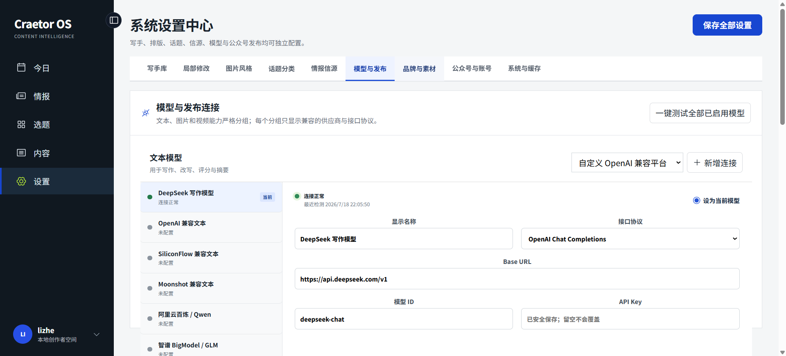Open 内容 in the sidebar
Viewport: 786px width, 356px height.
click(x=57, y=153)
